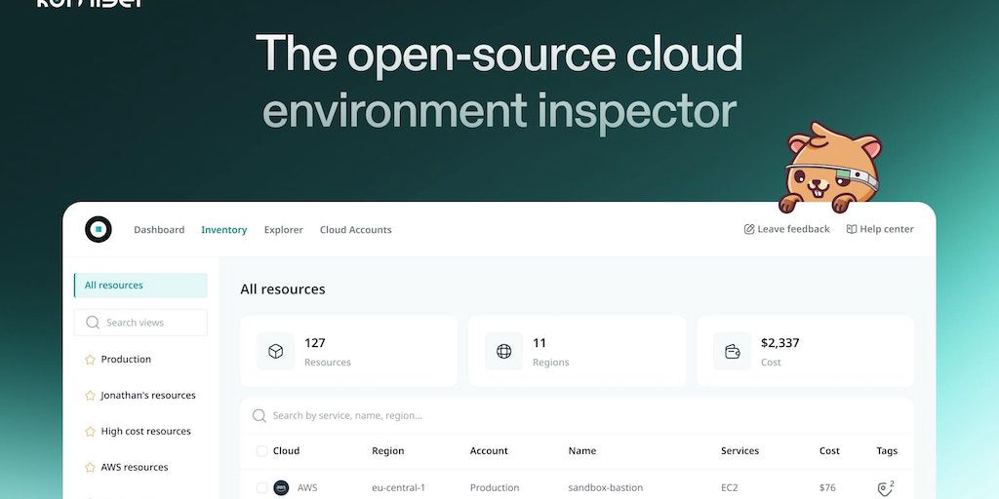Click the Komiser logo icon
Image resolution: width=999 pixels, height=499 pixels.
(98, 229)
